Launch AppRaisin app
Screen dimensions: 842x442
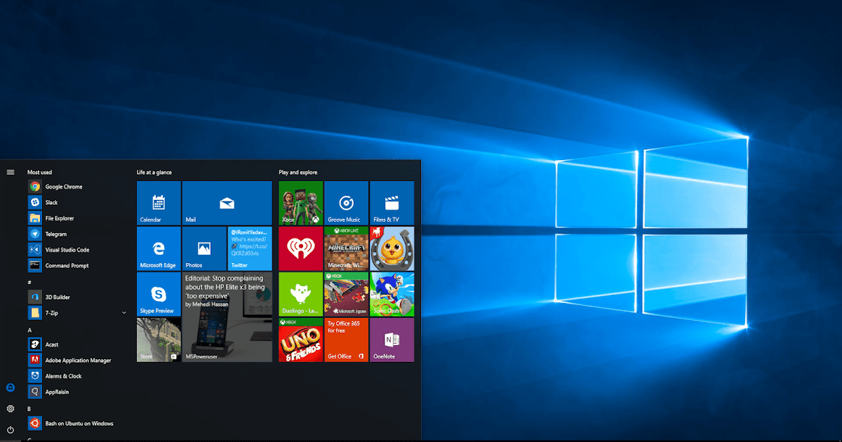coord(77,391)
